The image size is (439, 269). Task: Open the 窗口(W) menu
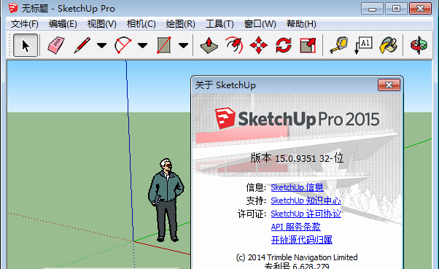pyautogui.click(x=260, y=24)
